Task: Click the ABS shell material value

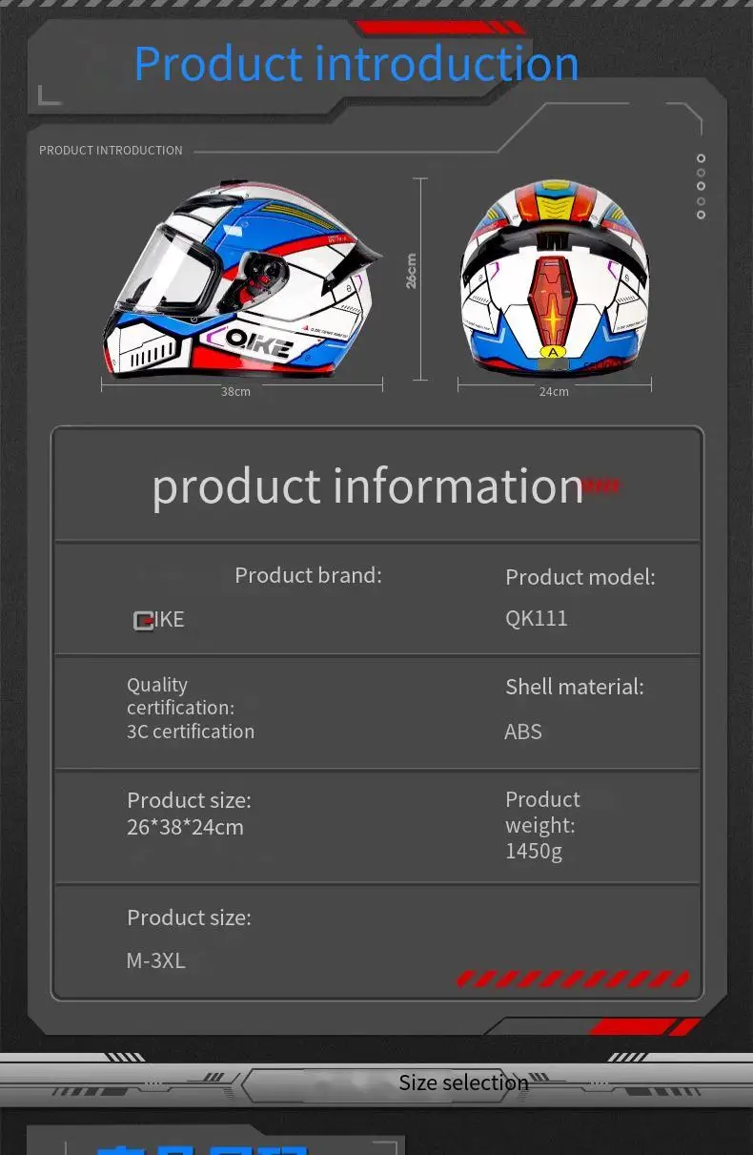Action: point(523,732)
